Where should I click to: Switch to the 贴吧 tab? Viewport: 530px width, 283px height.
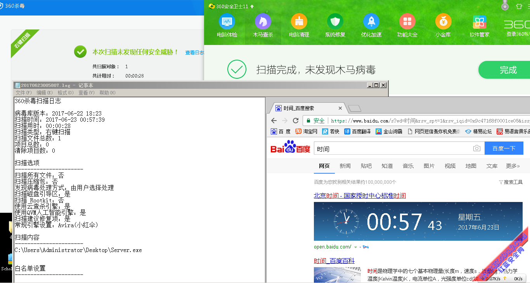click(x=366, y=166)
